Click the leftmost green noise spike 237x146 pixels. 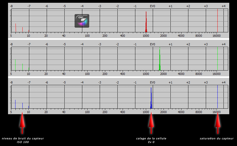click(15, 65)
